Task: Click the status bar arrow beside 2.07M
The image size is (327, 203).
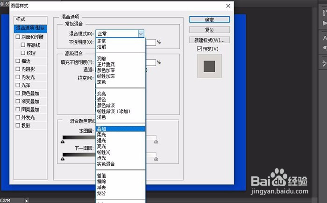Action: click(x=27, y=201)
